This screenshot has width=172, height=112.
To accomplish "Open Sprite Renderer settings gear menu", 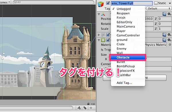I will pos(169,35).
